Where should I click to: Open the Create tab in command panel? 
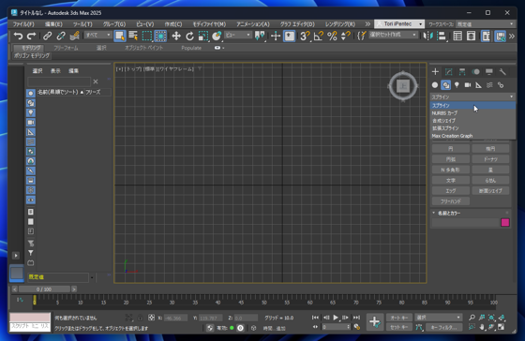point(435,71)
